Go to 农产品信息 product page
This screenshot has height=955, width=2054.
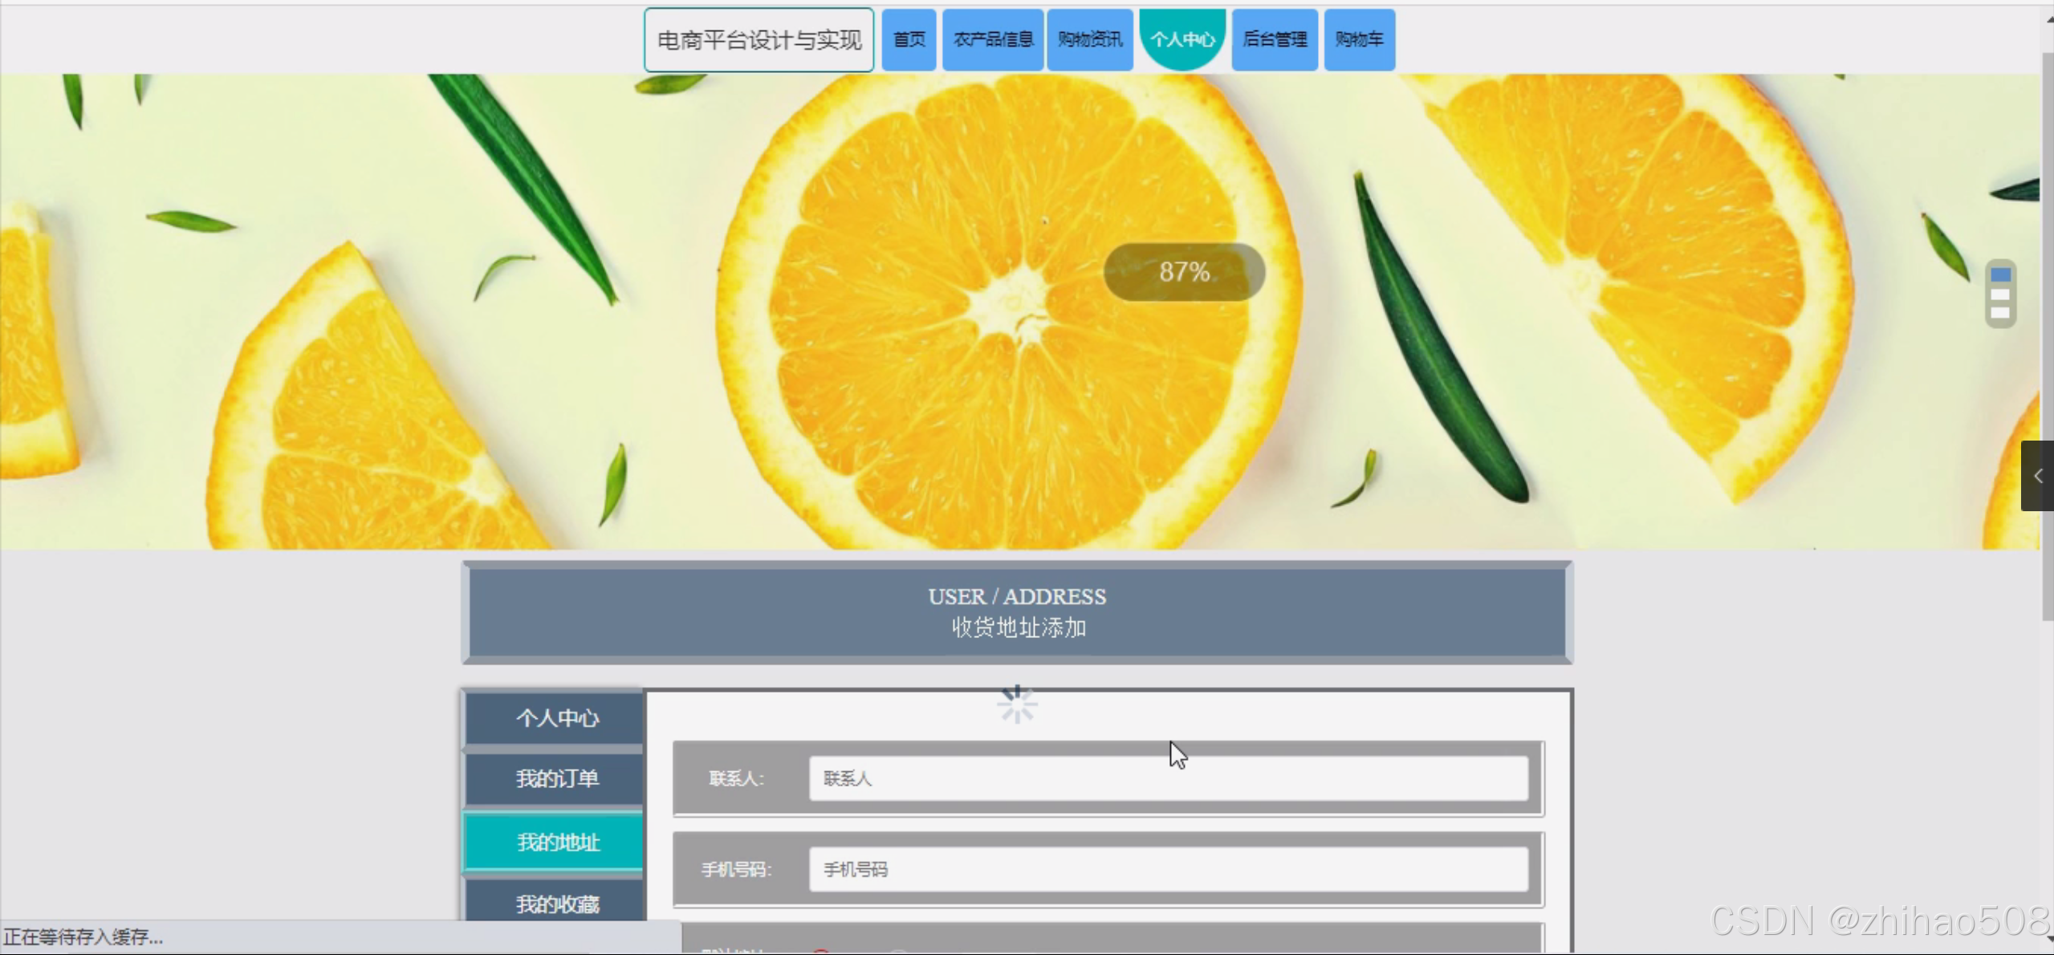(992, 39)
